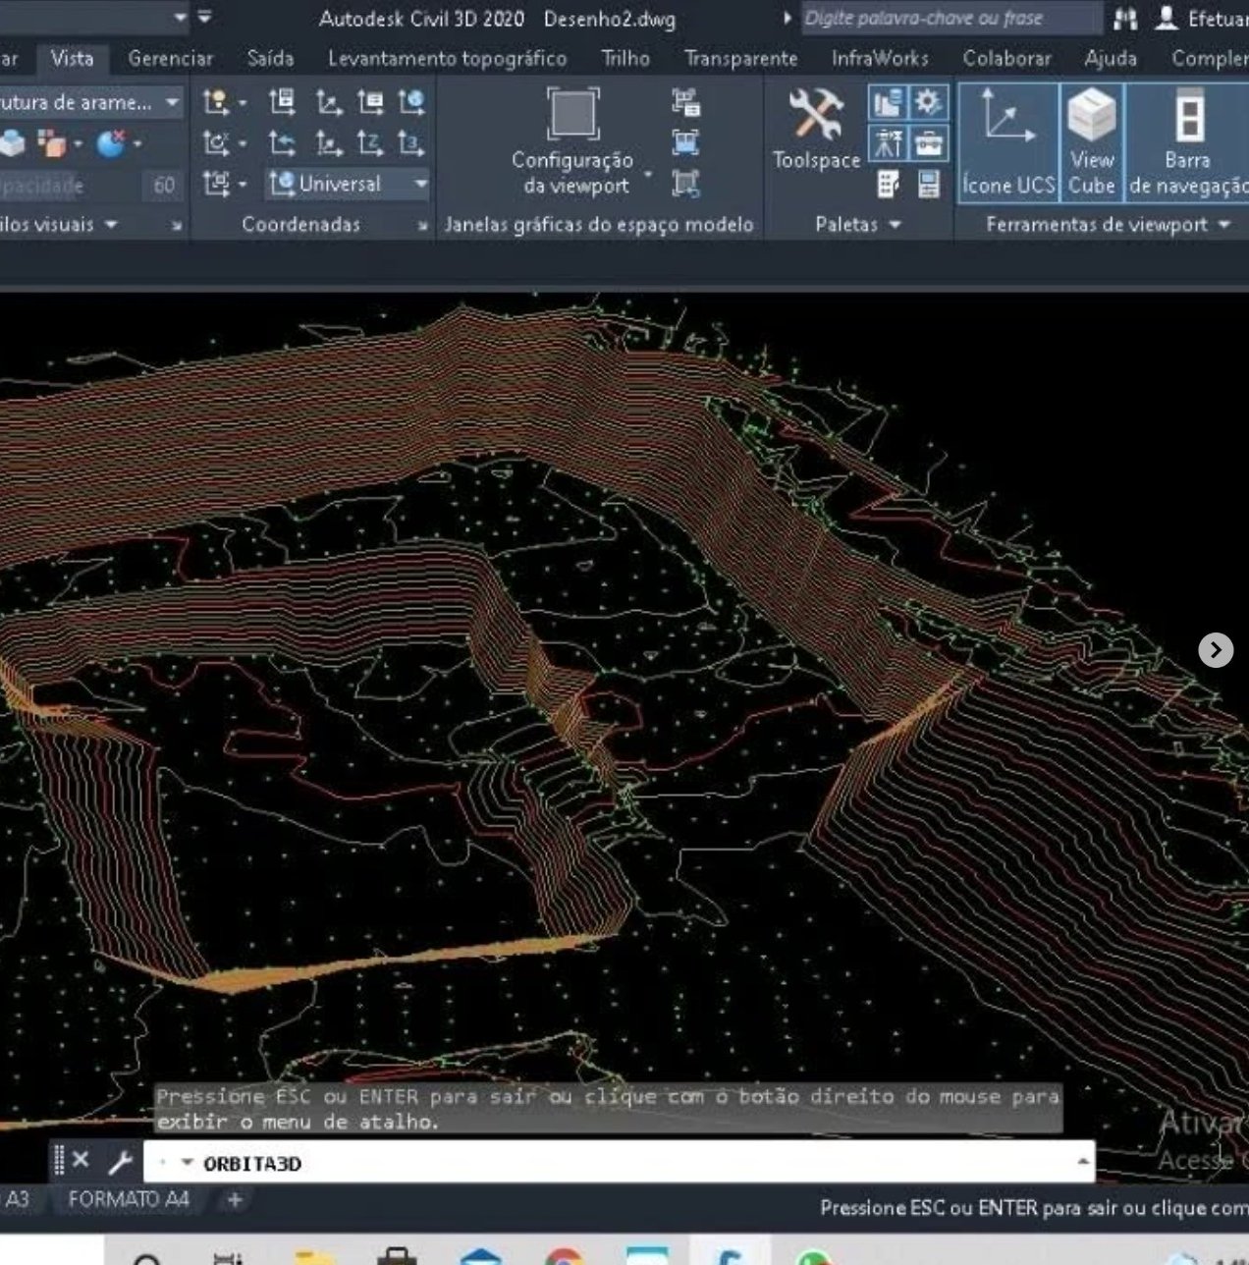Click the binoculars search icon
1249x1265 pixels.
click(1125, 19)
